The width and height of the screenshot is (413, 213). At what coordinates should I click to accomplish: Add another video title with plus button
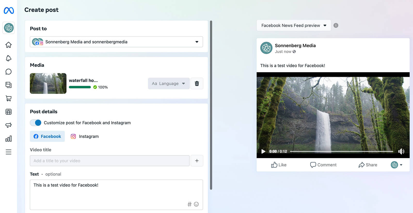pyautogui.click(x=197, y=161)
